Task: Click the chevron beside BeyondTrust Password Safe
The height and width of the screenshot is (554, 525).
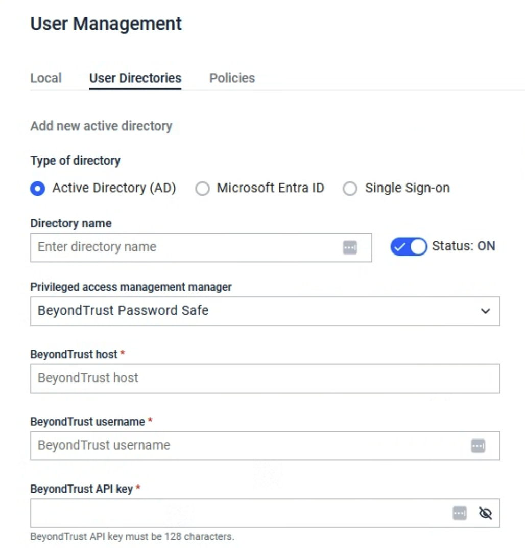Action: tap(486, 311)
